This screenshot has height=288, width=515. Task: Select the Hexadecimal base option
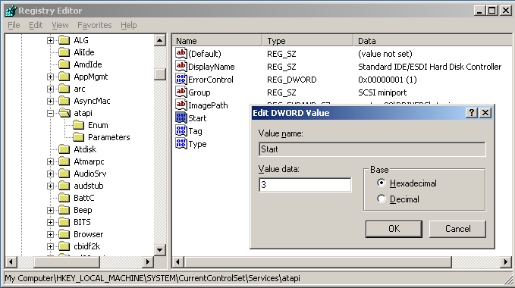(381, 183)
